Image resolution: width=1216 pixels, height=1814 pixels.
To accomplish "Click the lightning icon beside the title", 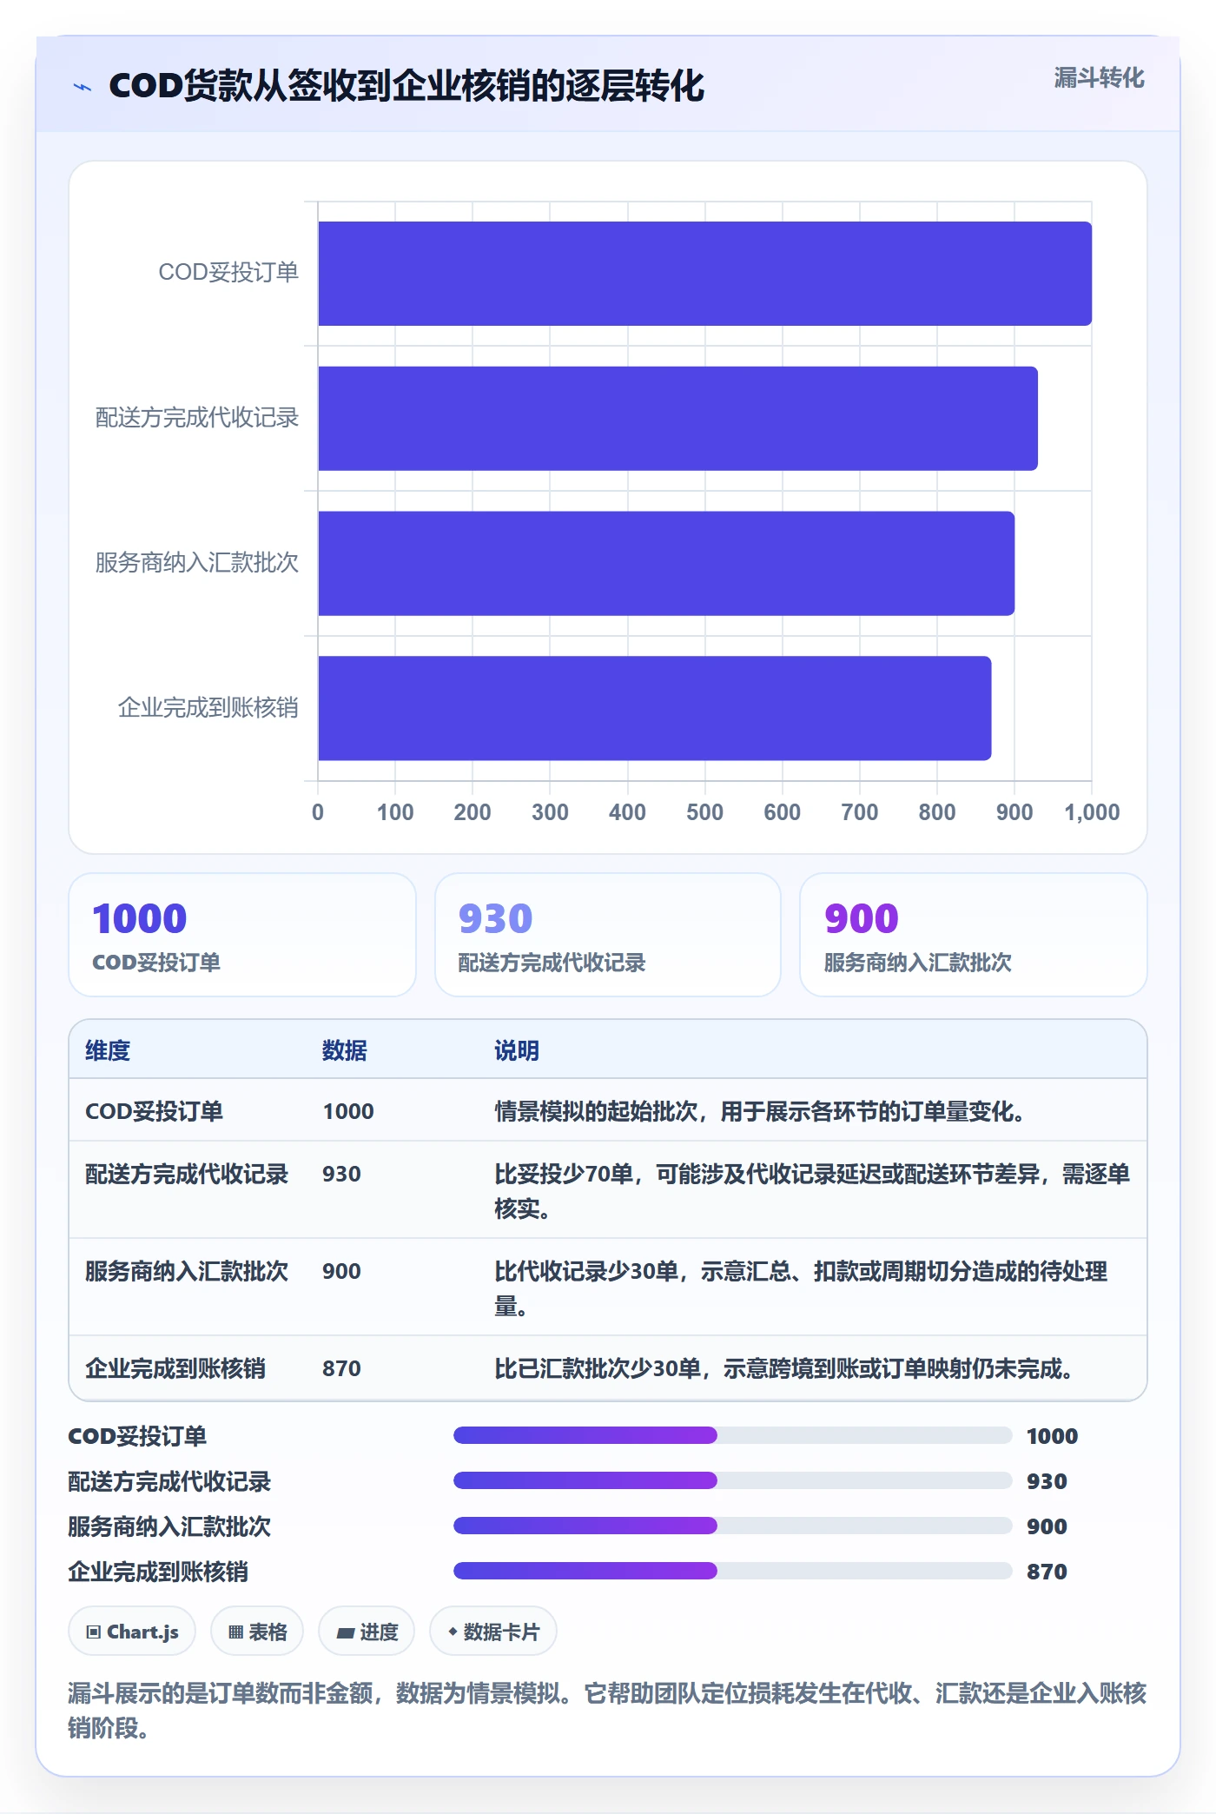I will click(x=83, y=87).
